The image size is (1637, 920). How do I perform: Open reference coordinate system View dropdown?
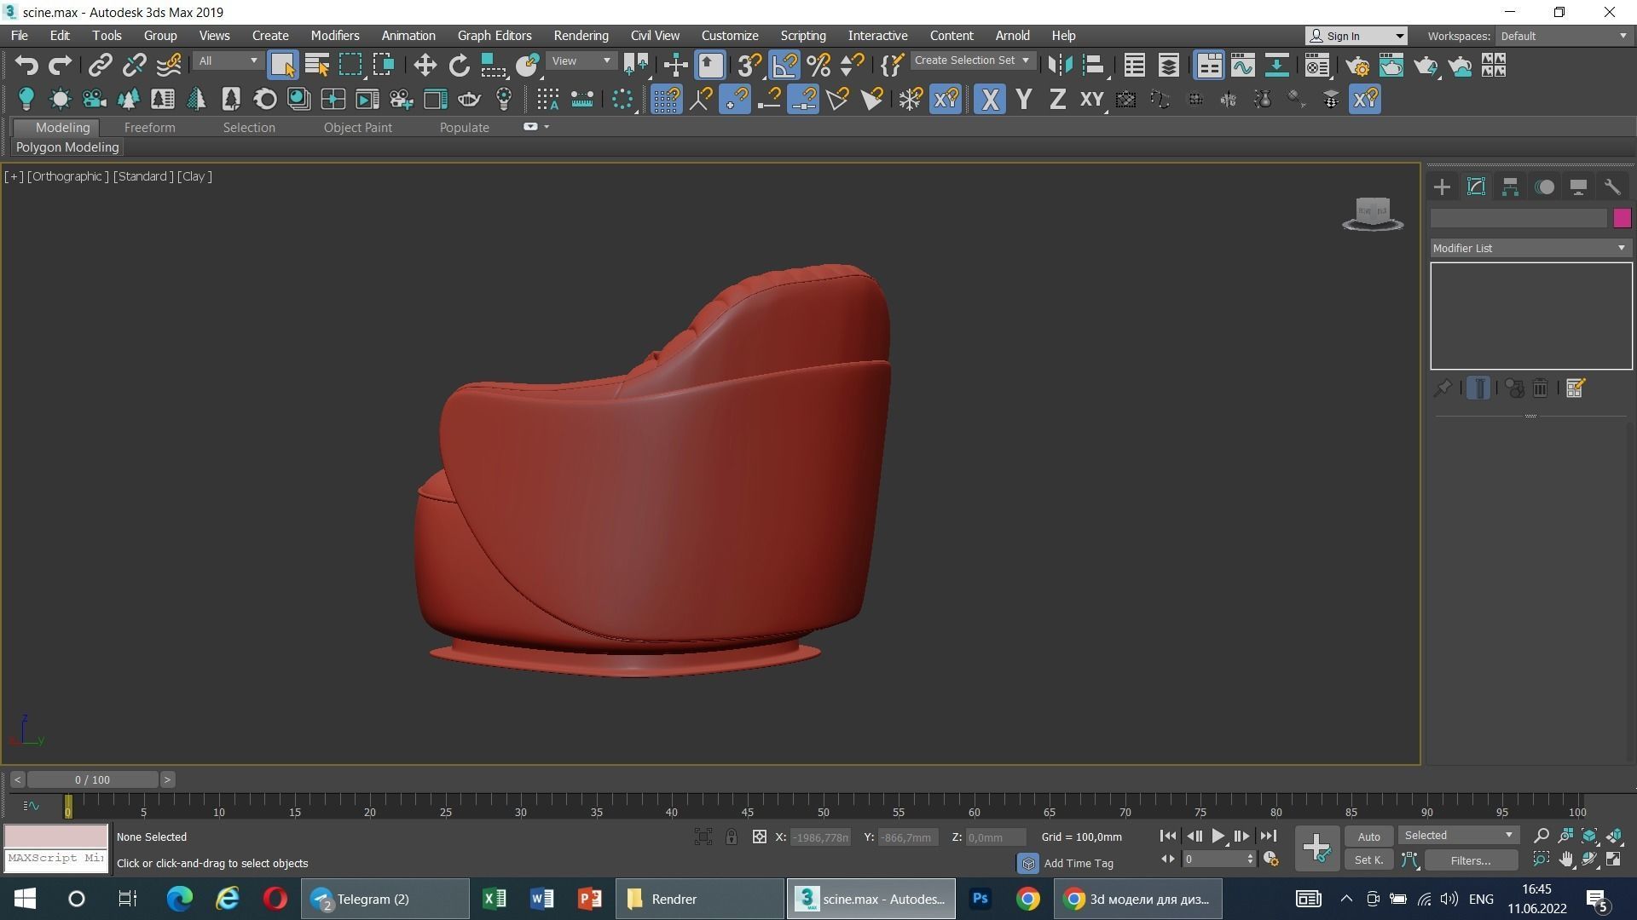click(581, 61)
